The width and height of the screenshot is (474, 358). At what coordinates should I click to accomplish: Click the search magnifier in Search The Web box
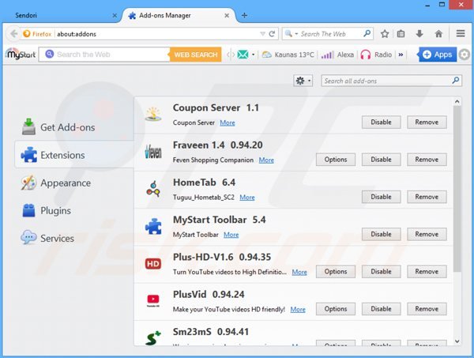pyautogui.click(x=367, y=33)
